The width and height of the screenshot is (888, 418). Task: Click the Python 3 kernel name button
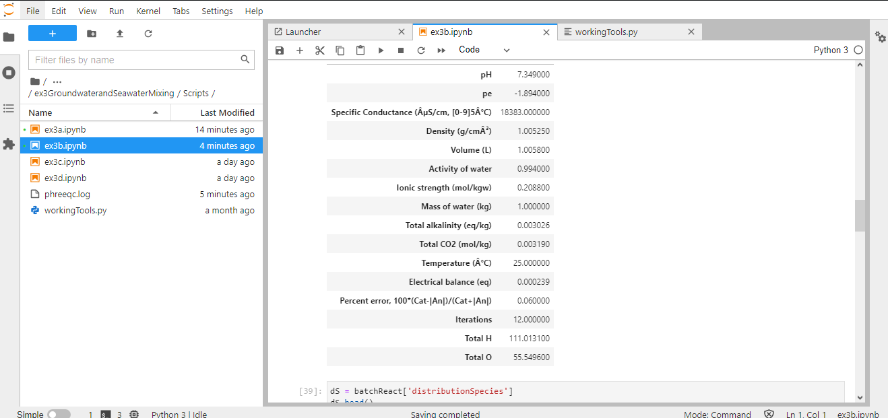click(831, 50)
